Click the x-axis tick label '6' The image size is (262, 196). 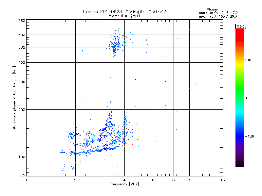[153, 180]
